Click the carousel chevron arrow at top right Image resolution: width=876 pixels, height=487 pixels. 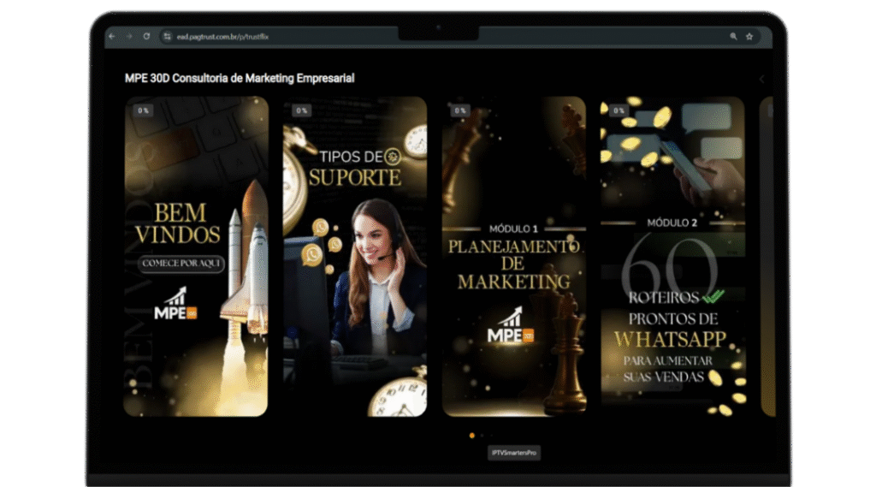coord(761,80)
